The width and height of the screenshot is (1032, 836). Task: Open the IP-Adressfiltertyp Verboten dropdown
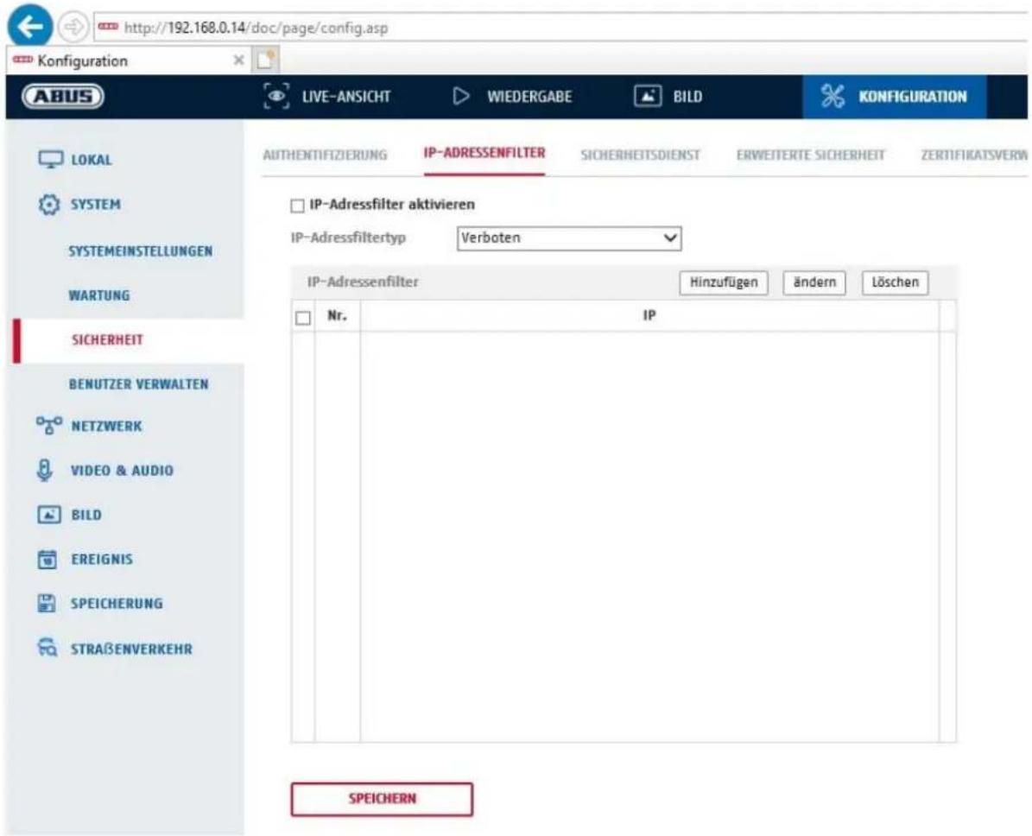[569, 238]
